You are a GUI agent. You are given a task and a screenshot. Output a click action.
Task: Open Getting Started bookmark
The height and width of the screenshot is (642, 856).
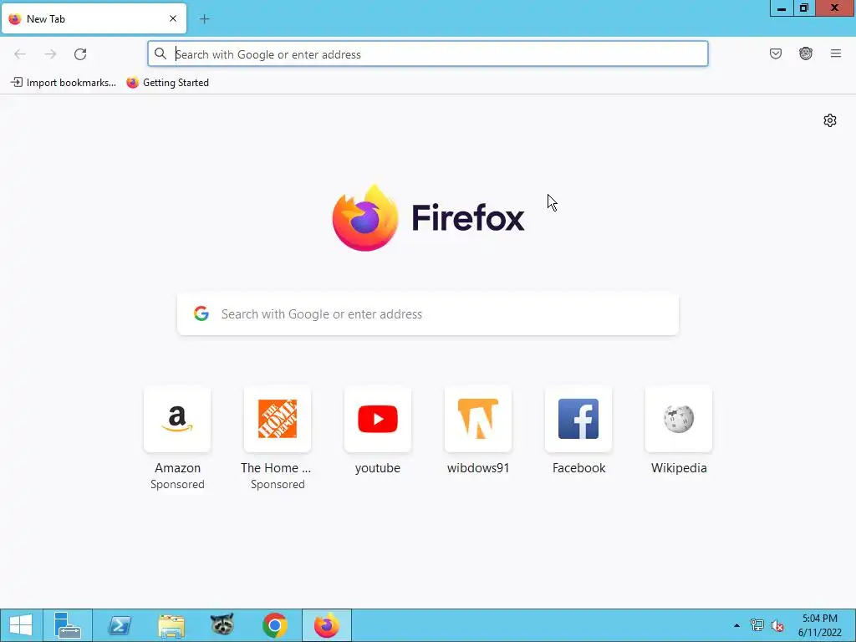[167, 83]
